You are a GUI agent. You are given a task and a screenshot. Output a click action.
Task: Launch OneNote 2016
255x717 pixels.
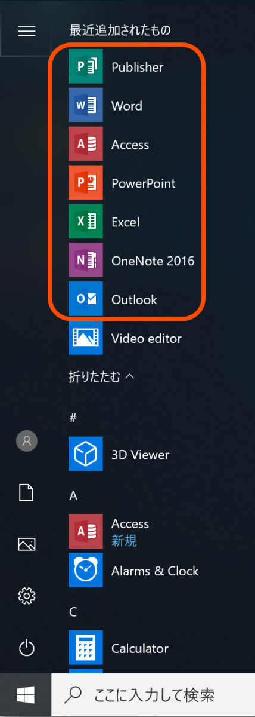pos(86,261)
